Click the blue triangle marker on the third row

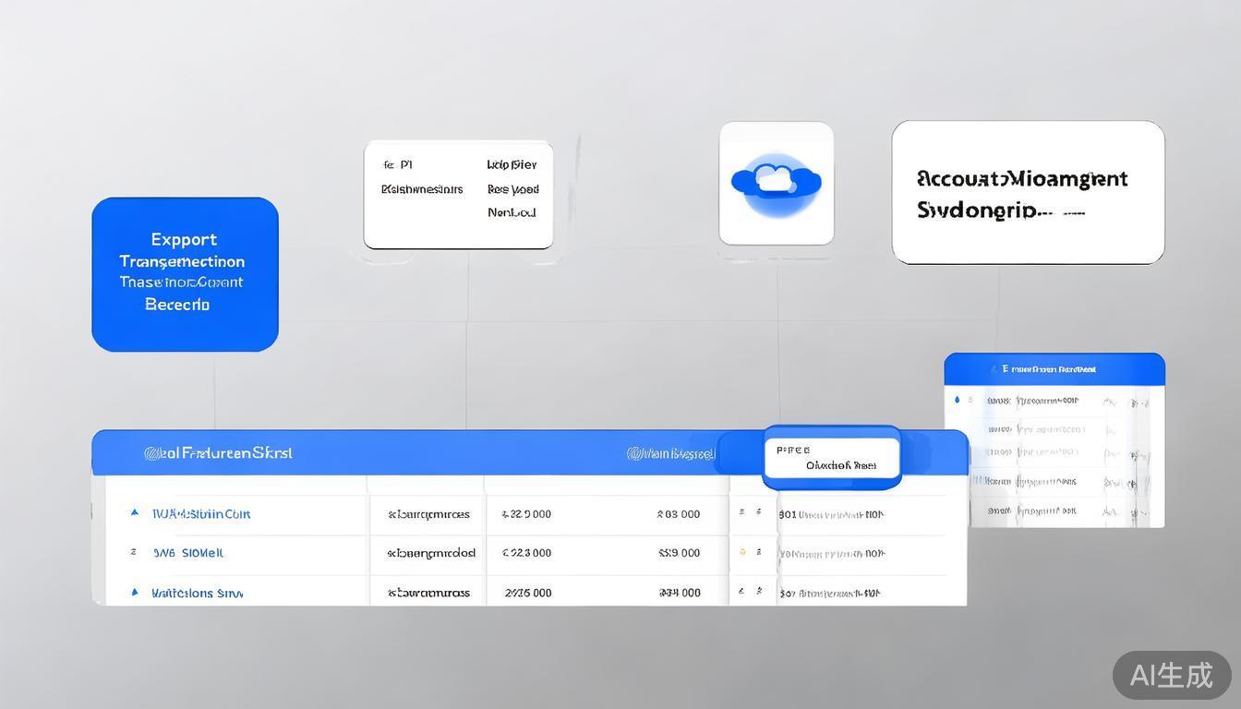click(134, 593)
